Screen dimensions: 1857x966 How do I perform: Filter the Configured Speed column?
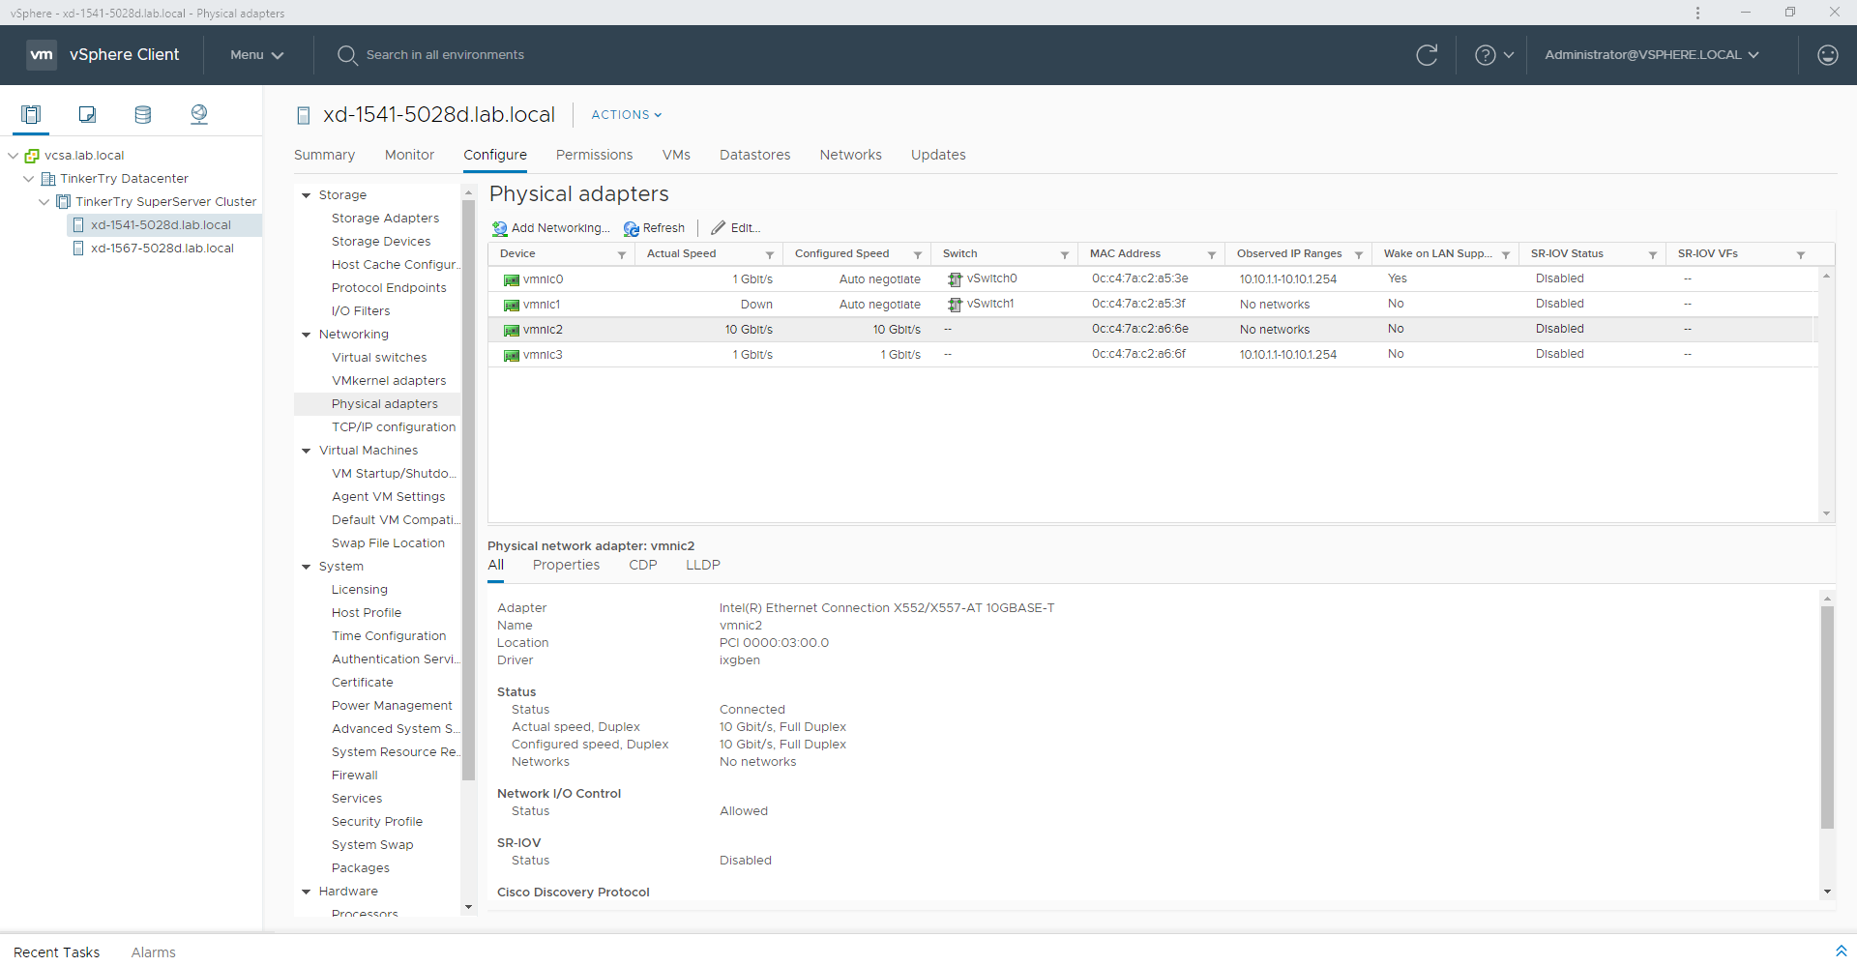(x=918, y=254)
